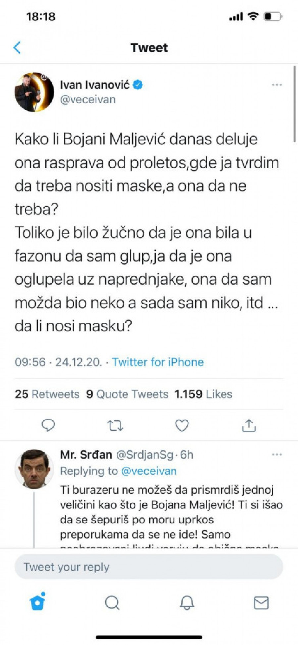
Task: Reply to Ivan Ivanović's tweet
Action: click(48, 425)
